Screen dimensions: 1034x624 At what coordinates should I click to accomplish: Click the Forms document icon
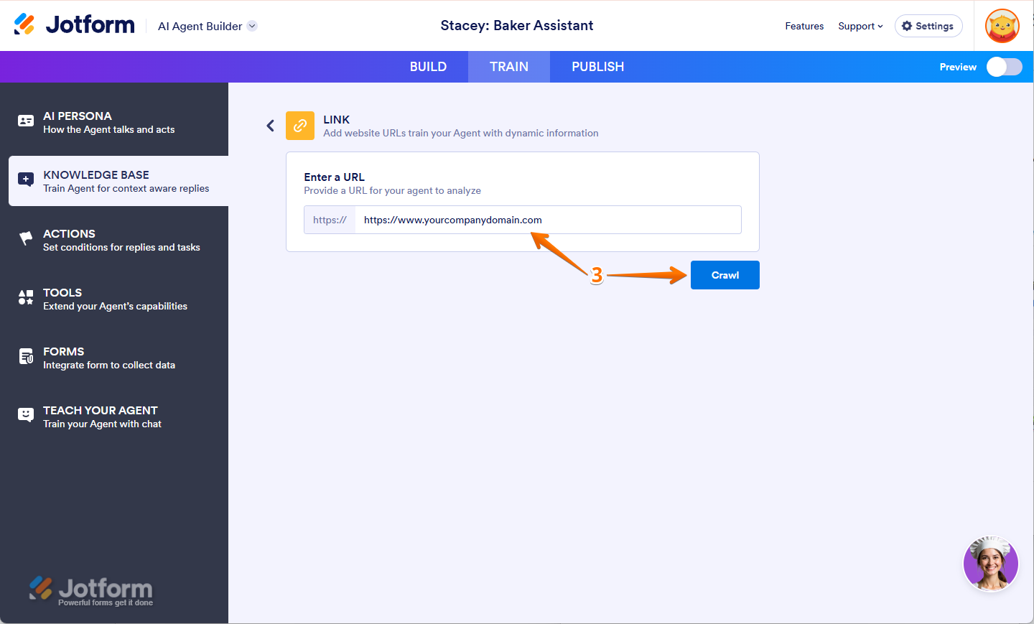pos(26,356)
